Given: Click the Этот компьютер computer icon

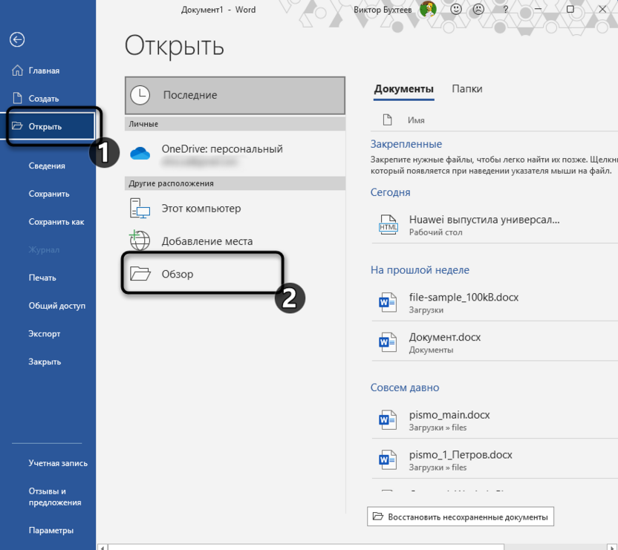Looking at the screenshot, I should [140, 209].
